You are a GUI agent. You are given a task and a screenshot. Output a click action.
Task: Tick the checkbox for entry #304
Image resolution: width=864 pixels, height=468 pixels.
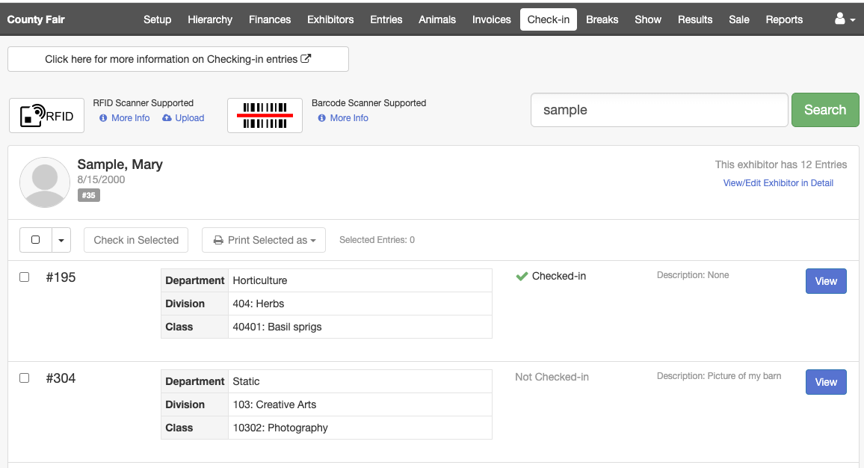coord(25,378)
